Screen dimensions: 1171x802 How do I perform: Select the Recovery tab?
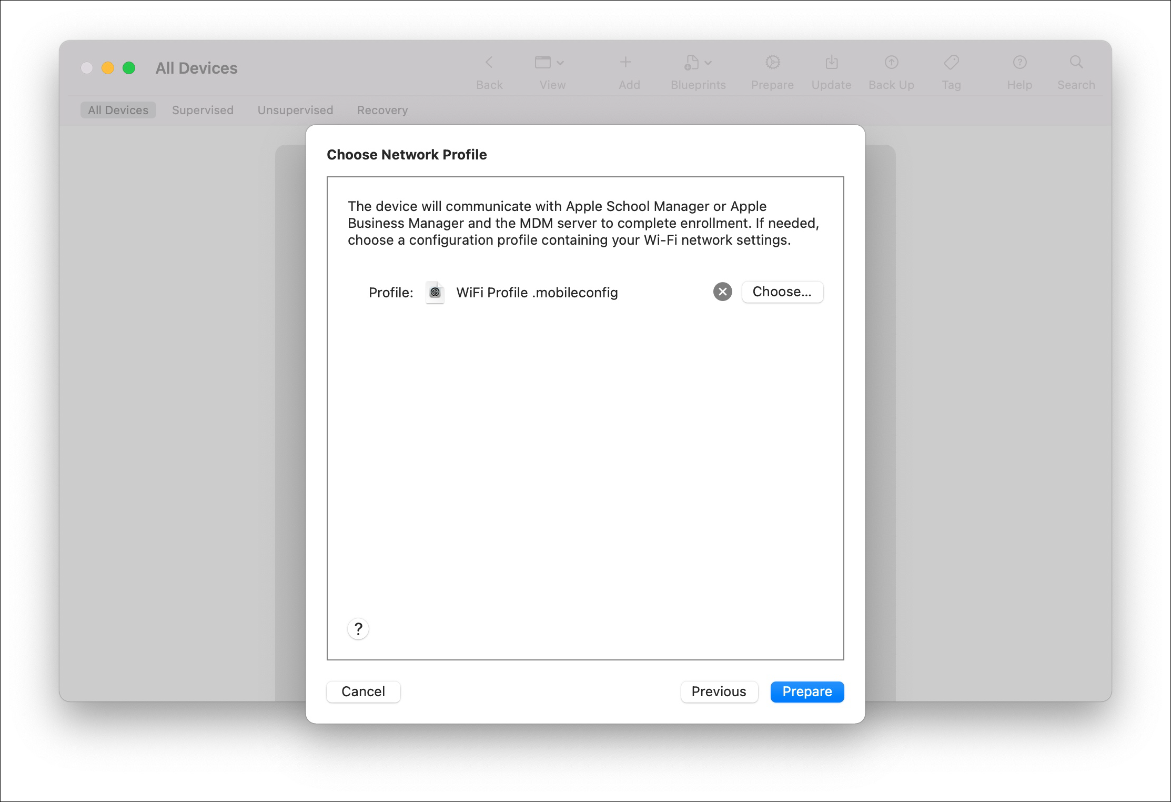tap(382, 110)
